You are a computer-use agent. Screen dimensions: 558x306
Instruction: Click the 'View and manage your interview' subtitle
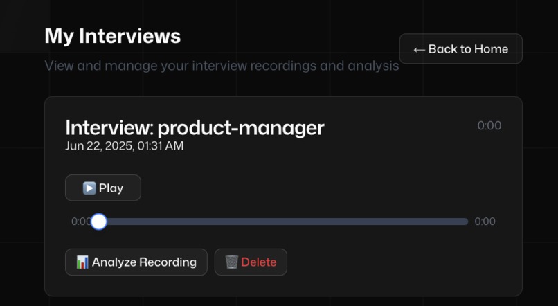(x=222, y=66)
